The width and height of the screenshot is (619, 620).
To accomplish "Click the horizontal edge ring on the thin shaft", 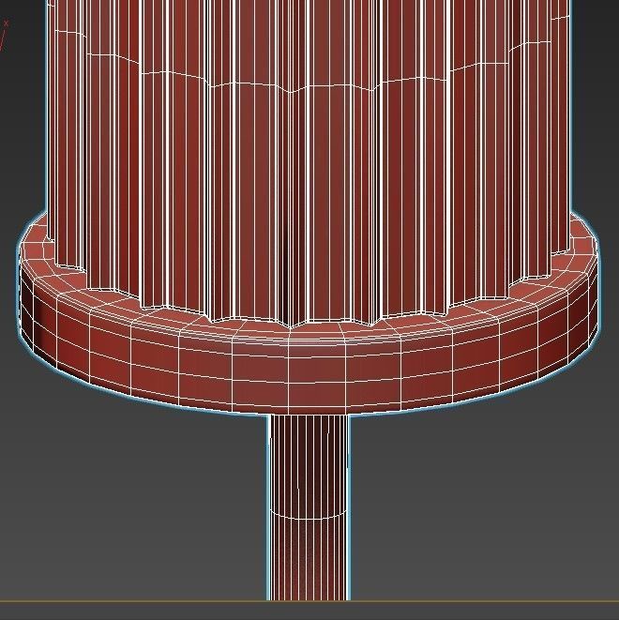I will (x=309, y=514).
